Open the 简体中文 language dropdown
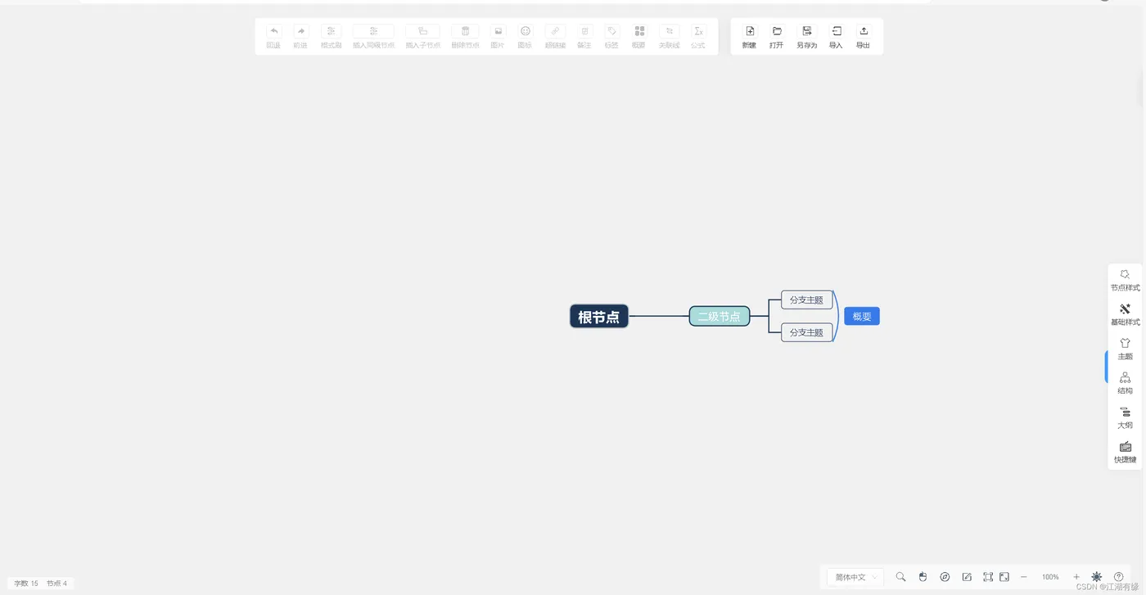This screenshot has height=595, width=1146. point(855,577)
